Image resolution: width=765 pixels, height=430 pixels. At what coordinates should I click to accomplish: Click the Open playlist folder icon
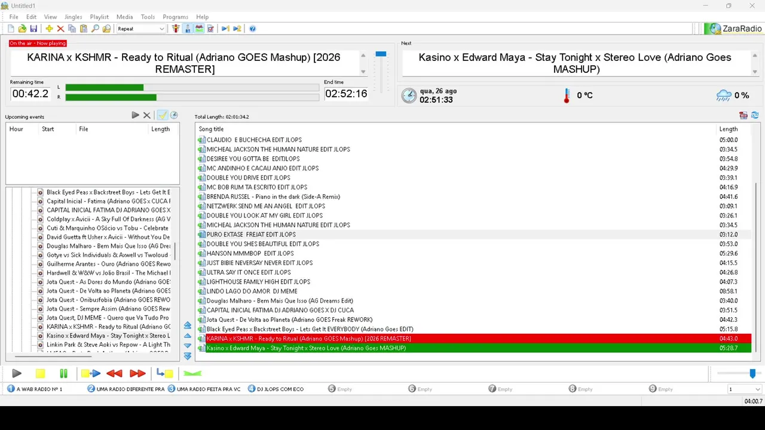click(x=22, y=29)
